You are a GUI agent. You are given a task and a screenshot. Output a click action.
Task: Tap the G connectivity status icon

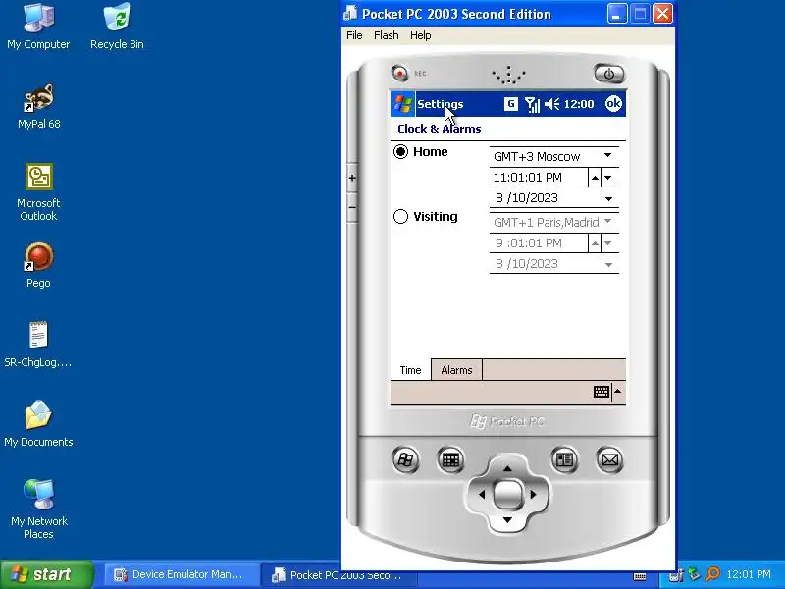[510, 104]
